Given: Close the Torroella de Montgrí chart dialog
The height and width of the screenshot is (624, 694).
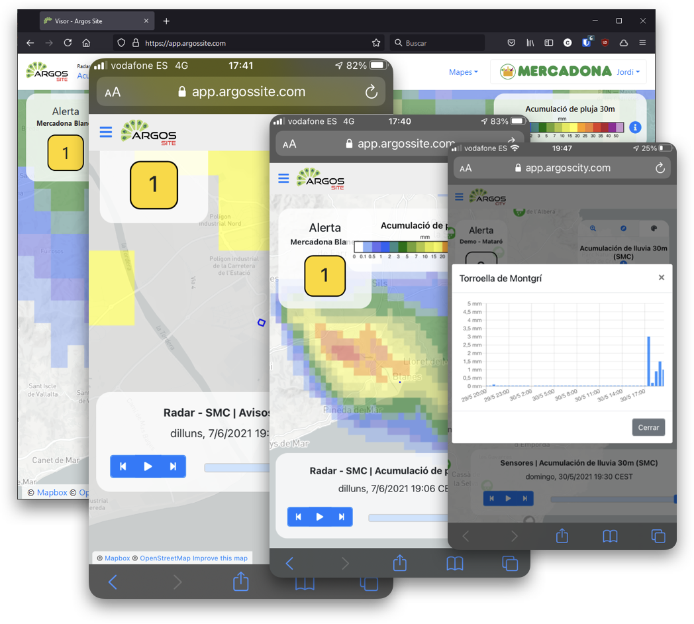Looking at the screenshot, I should tap(662, 278).
